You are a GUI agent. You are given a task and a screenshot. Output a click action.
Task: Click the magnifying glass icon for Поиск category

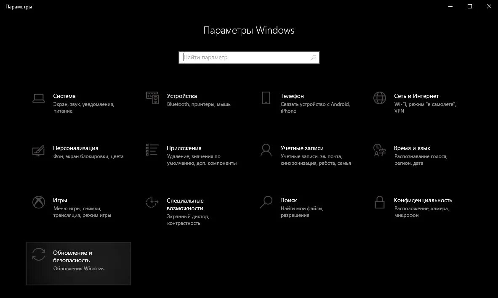tap(266, 202)
